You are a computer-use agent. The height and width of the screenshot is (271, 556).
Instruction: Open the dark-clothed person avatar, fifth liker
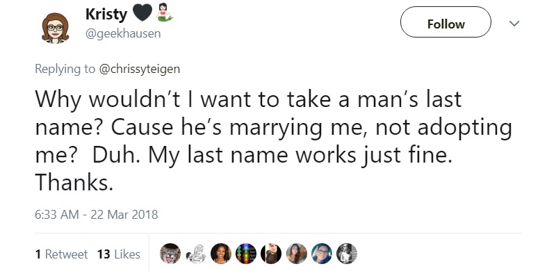pos(271,254)
